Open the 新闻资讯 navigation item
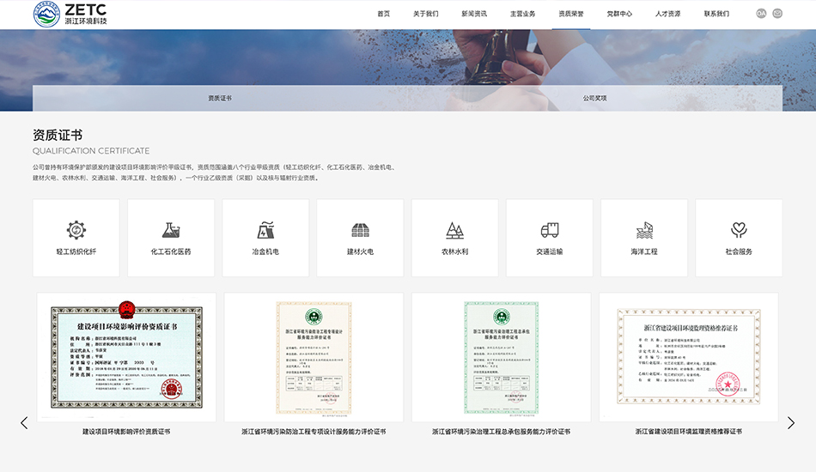The image size is (816, 472). click(x=473, y=14)
